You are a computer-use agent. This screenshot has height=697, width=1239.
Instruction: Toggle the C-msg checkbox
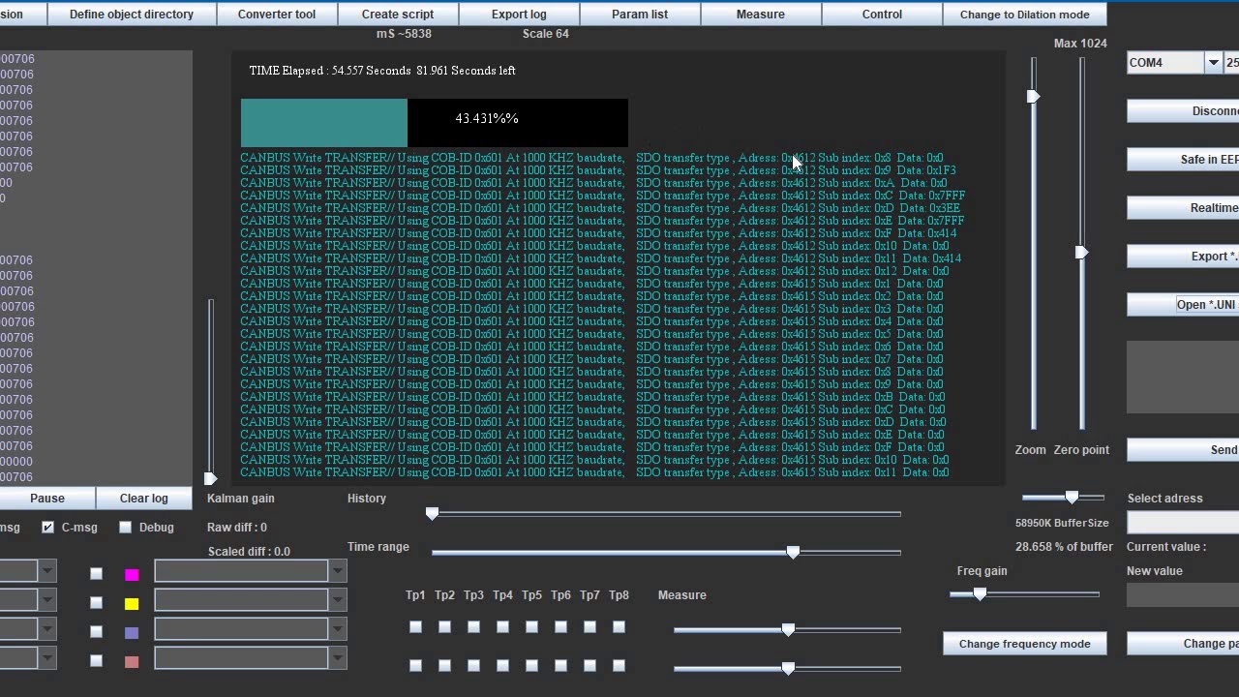47,527
